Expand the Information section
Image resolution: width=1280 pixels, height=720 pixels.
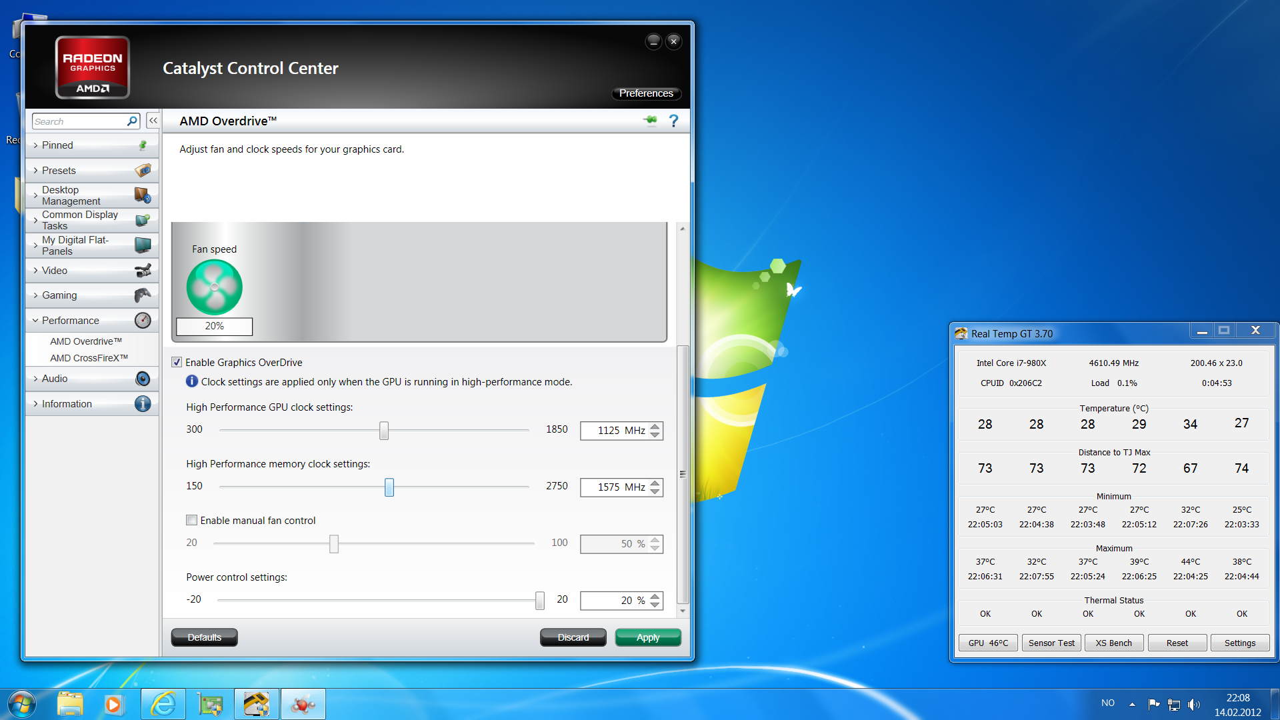pyautogui.click(x=92, y=403)
